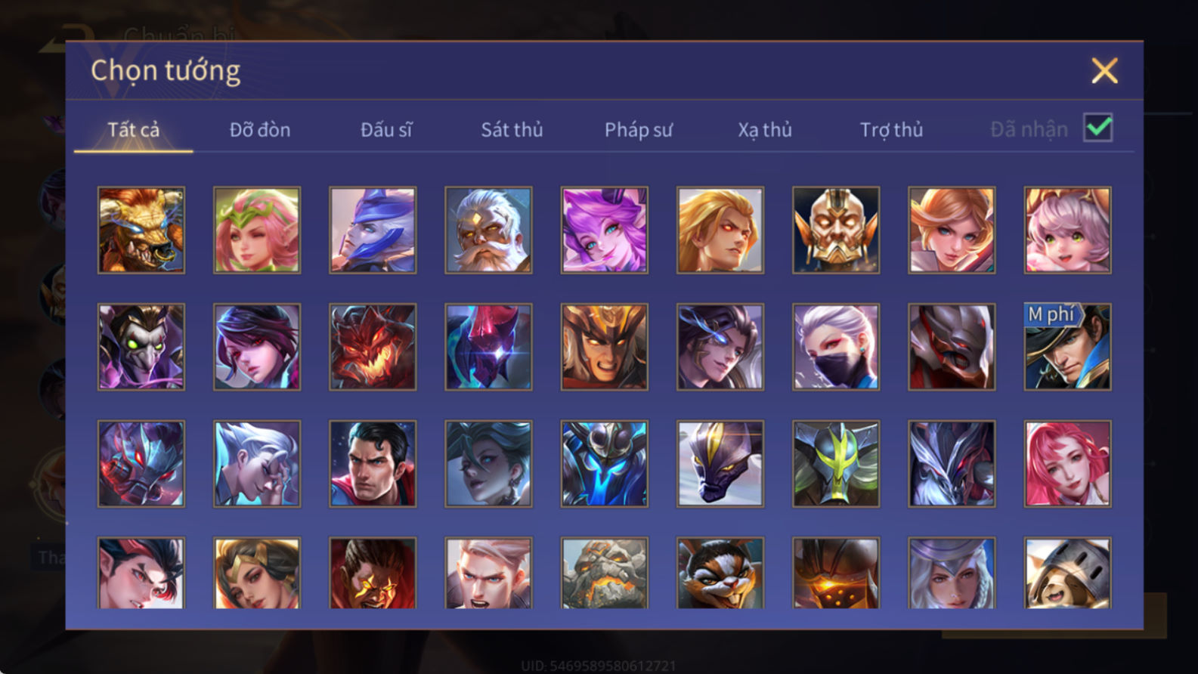Select the raccoon wearing helmet hero
The width and height of the screenshot is (1198, 674).
pyautogui.click(x=1067, y=573)
